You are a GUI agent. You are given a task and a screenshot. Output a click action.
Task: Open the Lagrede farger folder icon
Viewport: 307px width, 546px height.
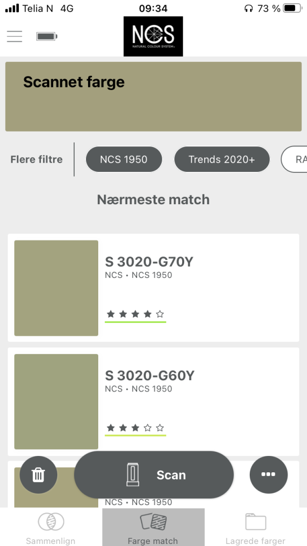[255, 521]
